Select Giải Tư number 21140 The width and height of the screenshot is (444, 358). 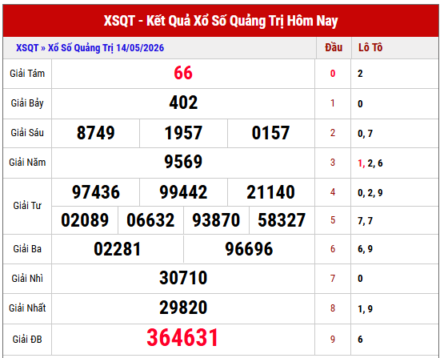click(270, 192)
